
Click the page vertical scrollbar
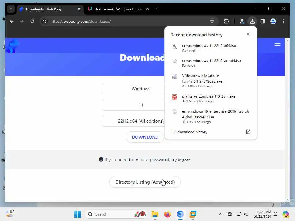pyautogui.click(x=287, y=120)
